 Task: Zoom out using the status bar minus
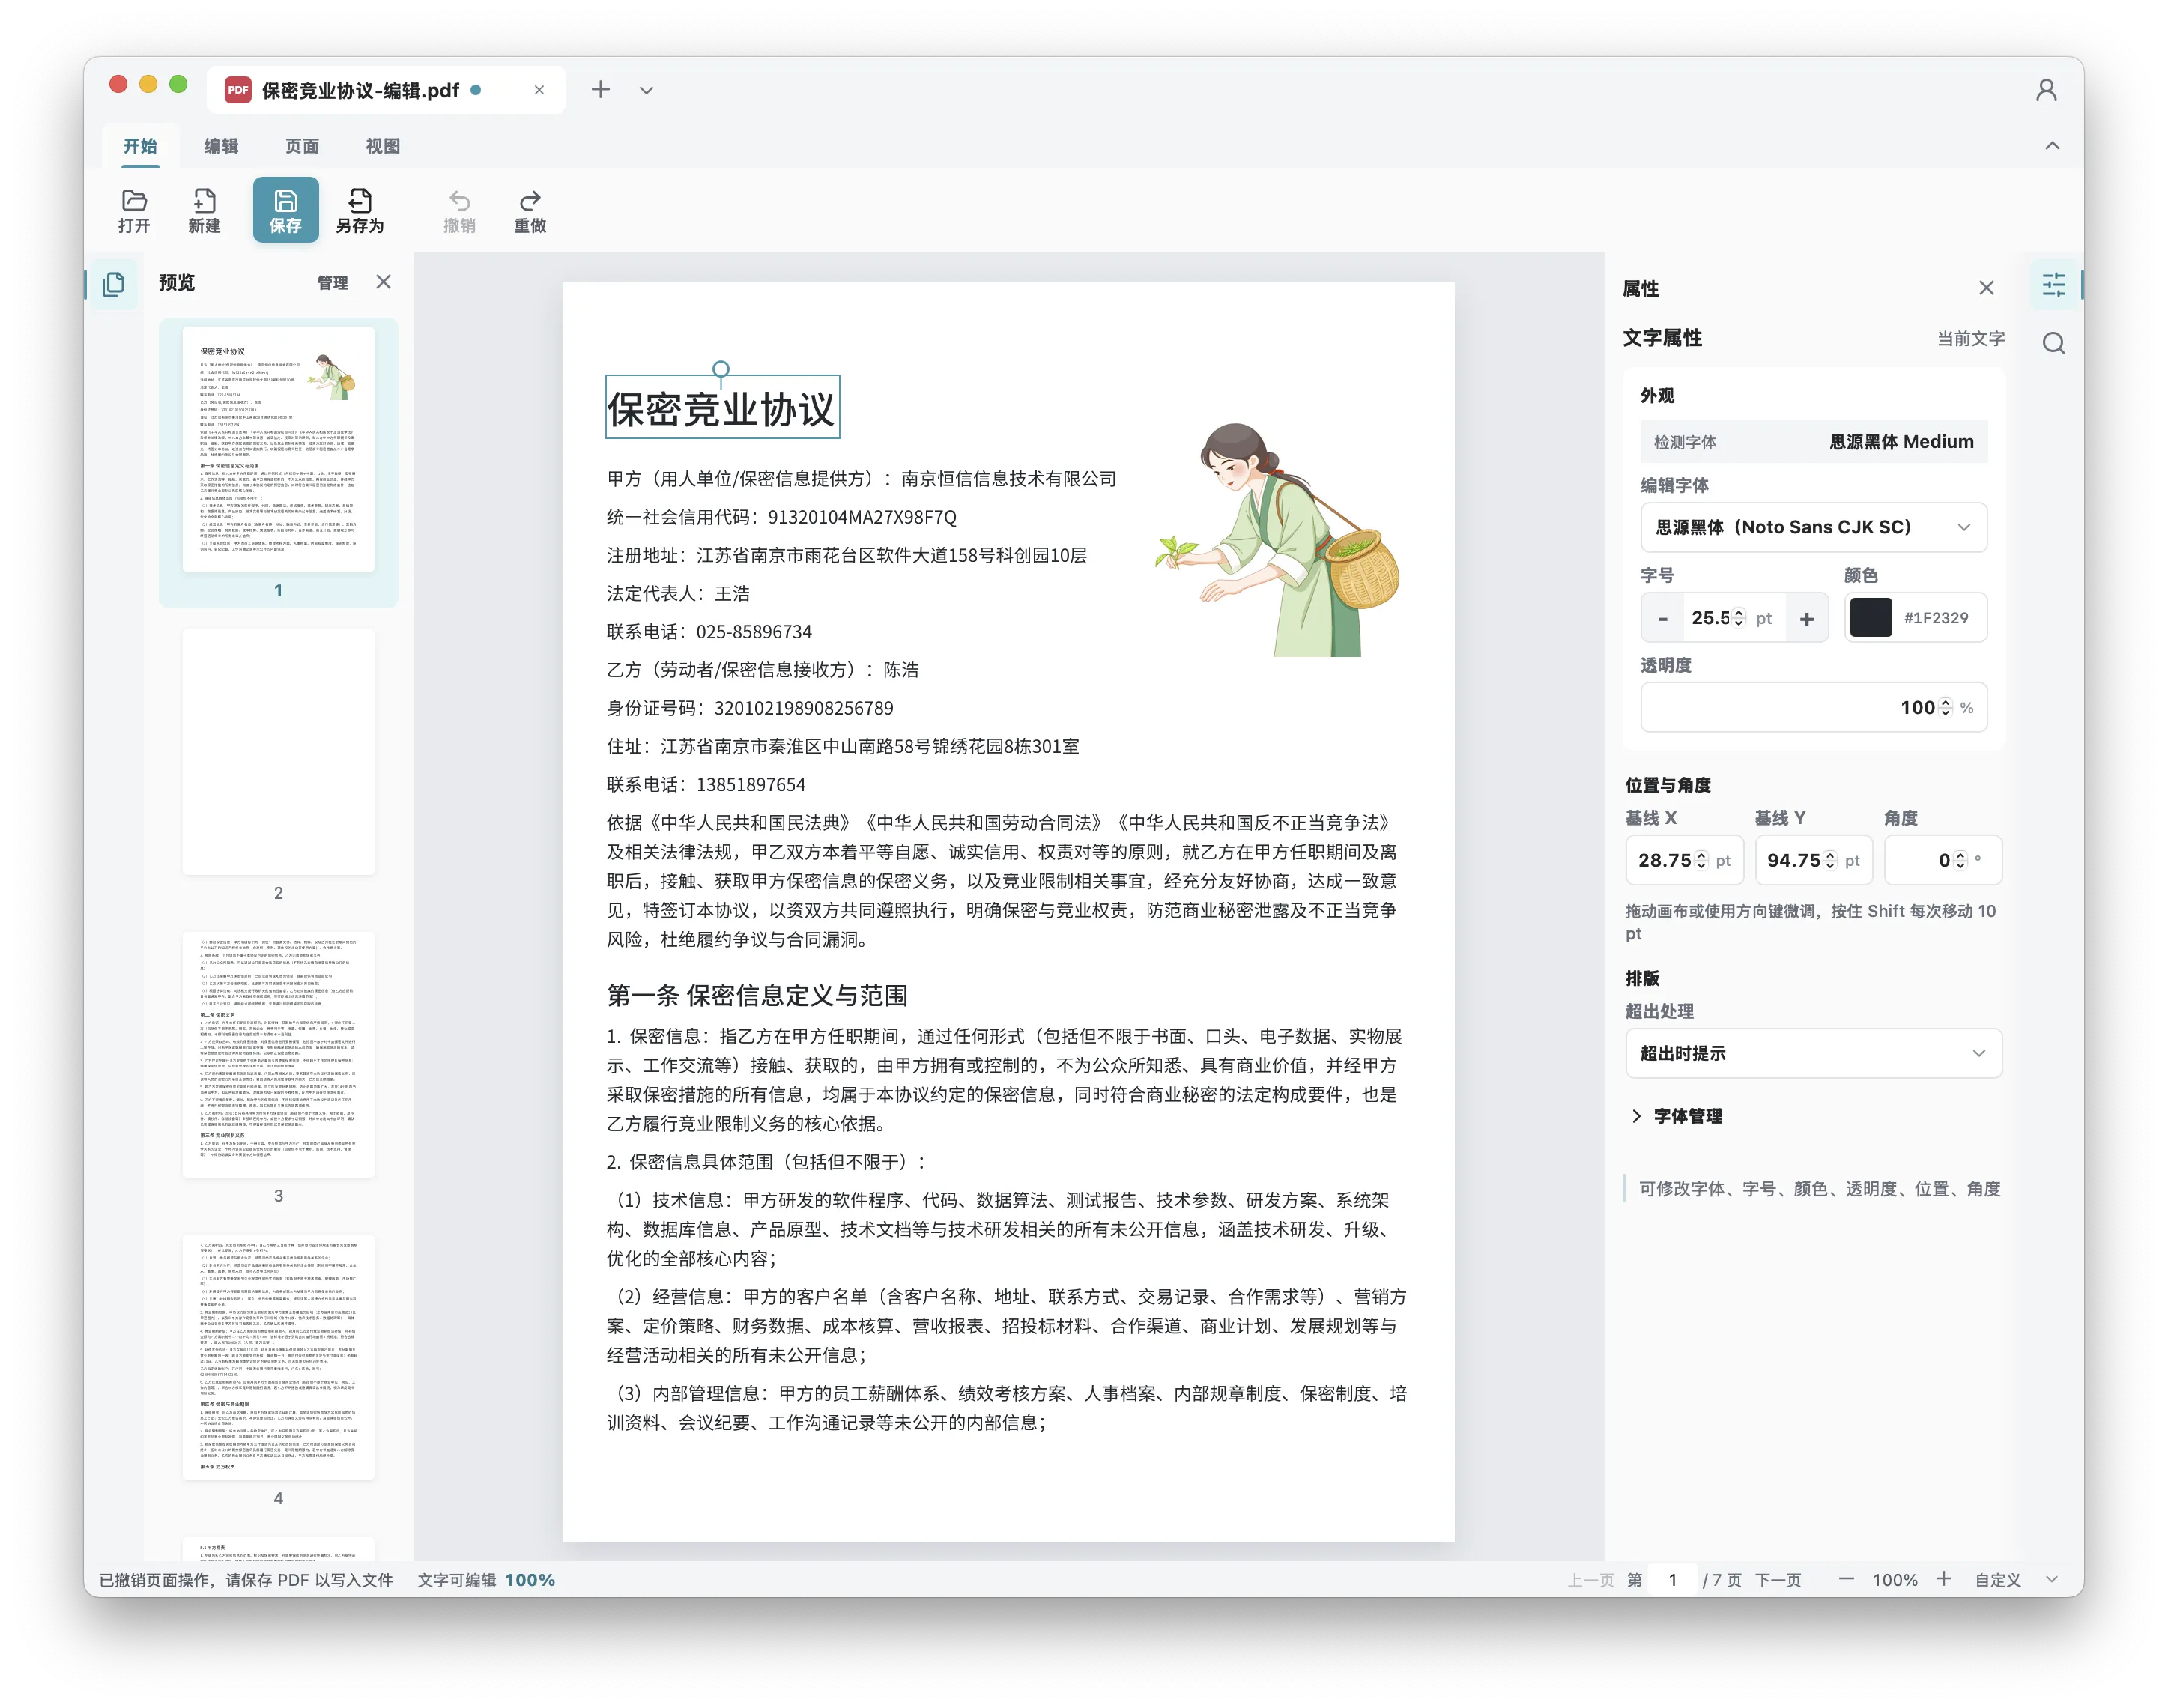coord(1846,1579)
